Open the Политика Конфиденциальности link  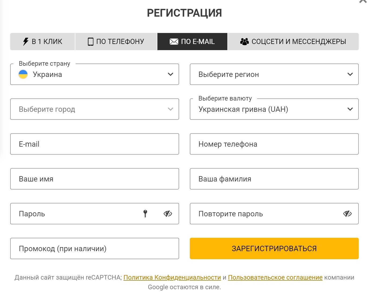click(x=172, y=277)
